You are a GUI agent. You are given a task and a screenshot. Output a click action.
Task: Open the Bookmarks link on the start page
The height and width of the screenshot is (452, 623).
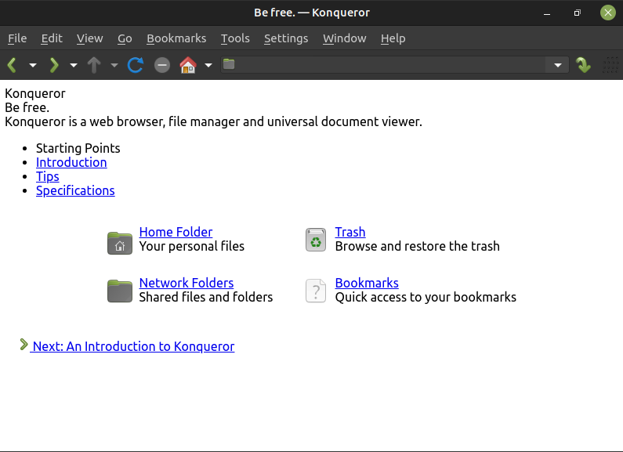coord(367,283)
